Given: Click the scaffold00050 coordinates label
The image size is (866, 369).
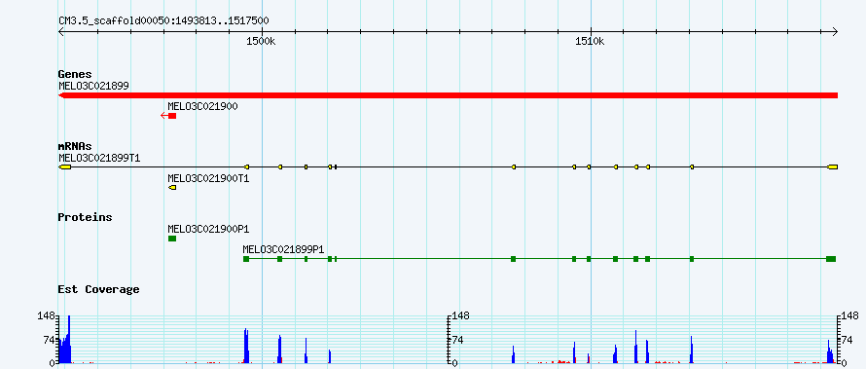Looking at the screenshot, I should click(163, 20).
